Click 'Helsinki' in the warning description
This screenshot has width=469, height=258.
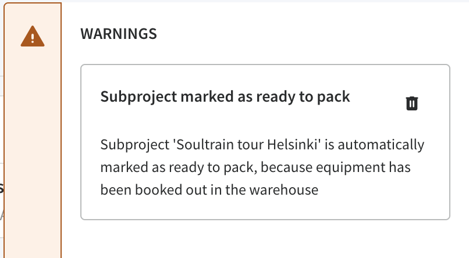click(x=294, y=145)
